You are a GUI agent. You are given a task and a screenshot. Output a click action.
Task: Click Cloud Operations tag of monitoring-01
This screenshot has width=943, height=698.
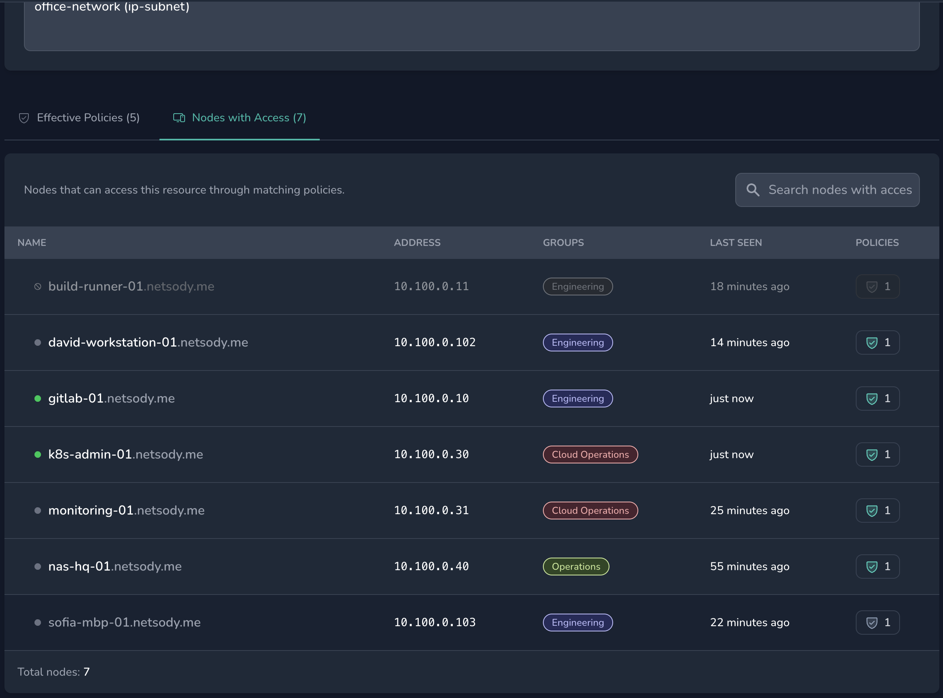[590, 511]
